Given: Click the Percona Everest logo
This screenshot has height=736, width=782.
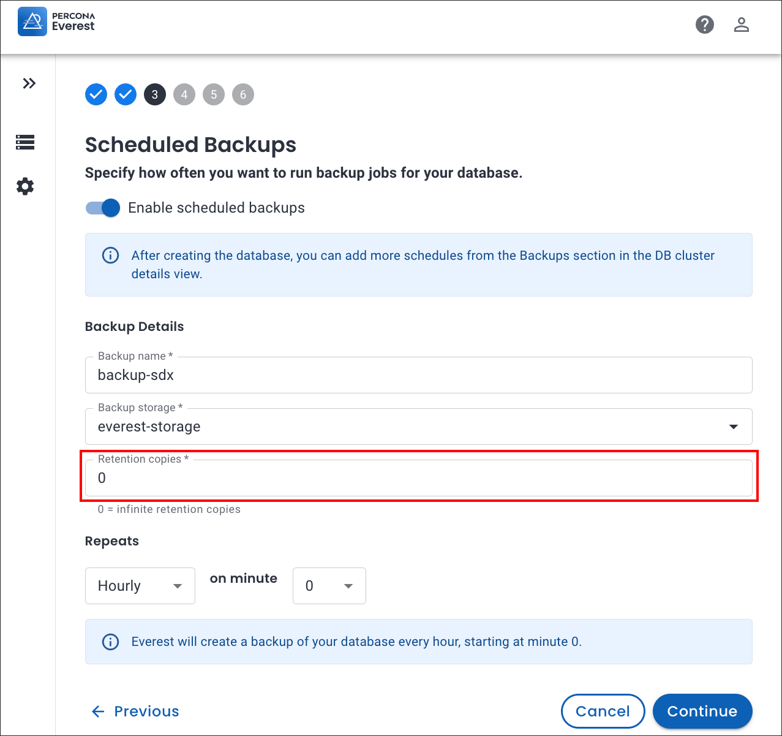Looking at the screenshot, I should 56,22.
